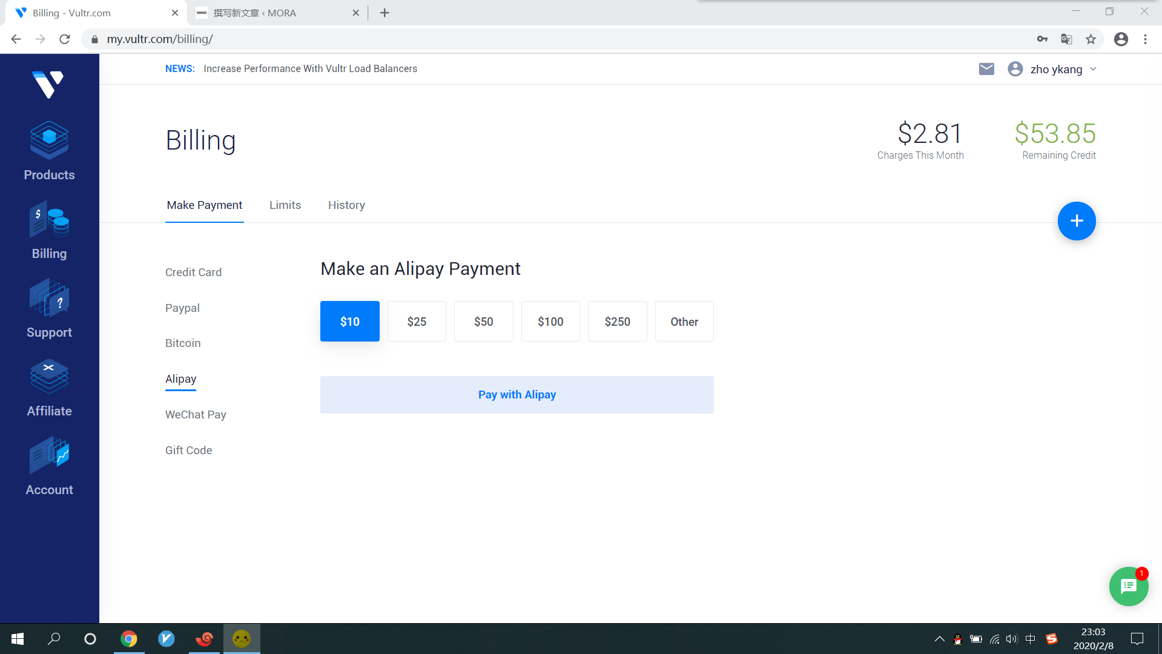Choose Alipay payment method
Image resolution: width=1162 pixels, height=654 pixels.
coord(180,379)
